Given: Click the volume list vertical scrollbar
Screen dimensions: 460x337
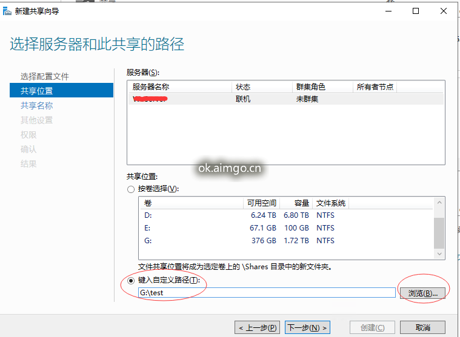Looking at the screenshot, I should 439,230.
